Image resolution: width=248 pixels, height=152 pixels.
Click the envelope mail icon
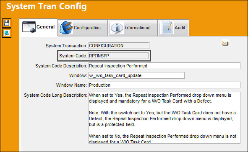[225, 43]
